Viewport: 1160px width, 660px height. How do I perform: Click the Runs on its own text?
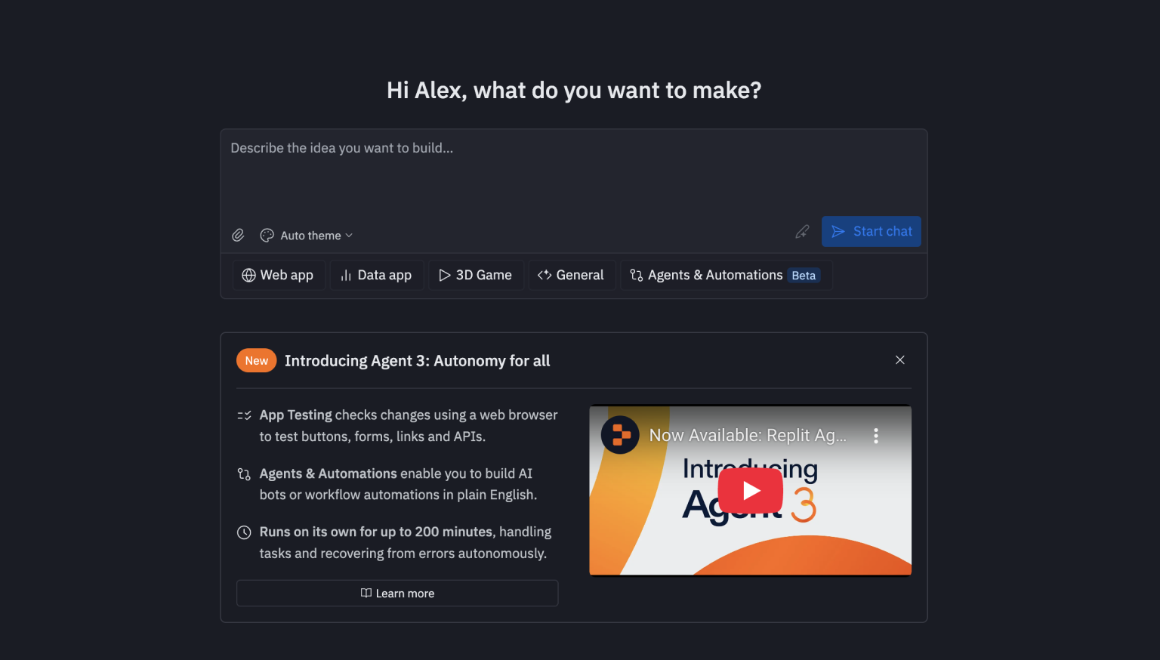(406, 543)
